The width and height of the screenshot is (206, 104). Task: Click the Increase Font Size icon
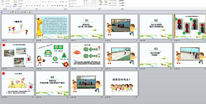(43, 2)
